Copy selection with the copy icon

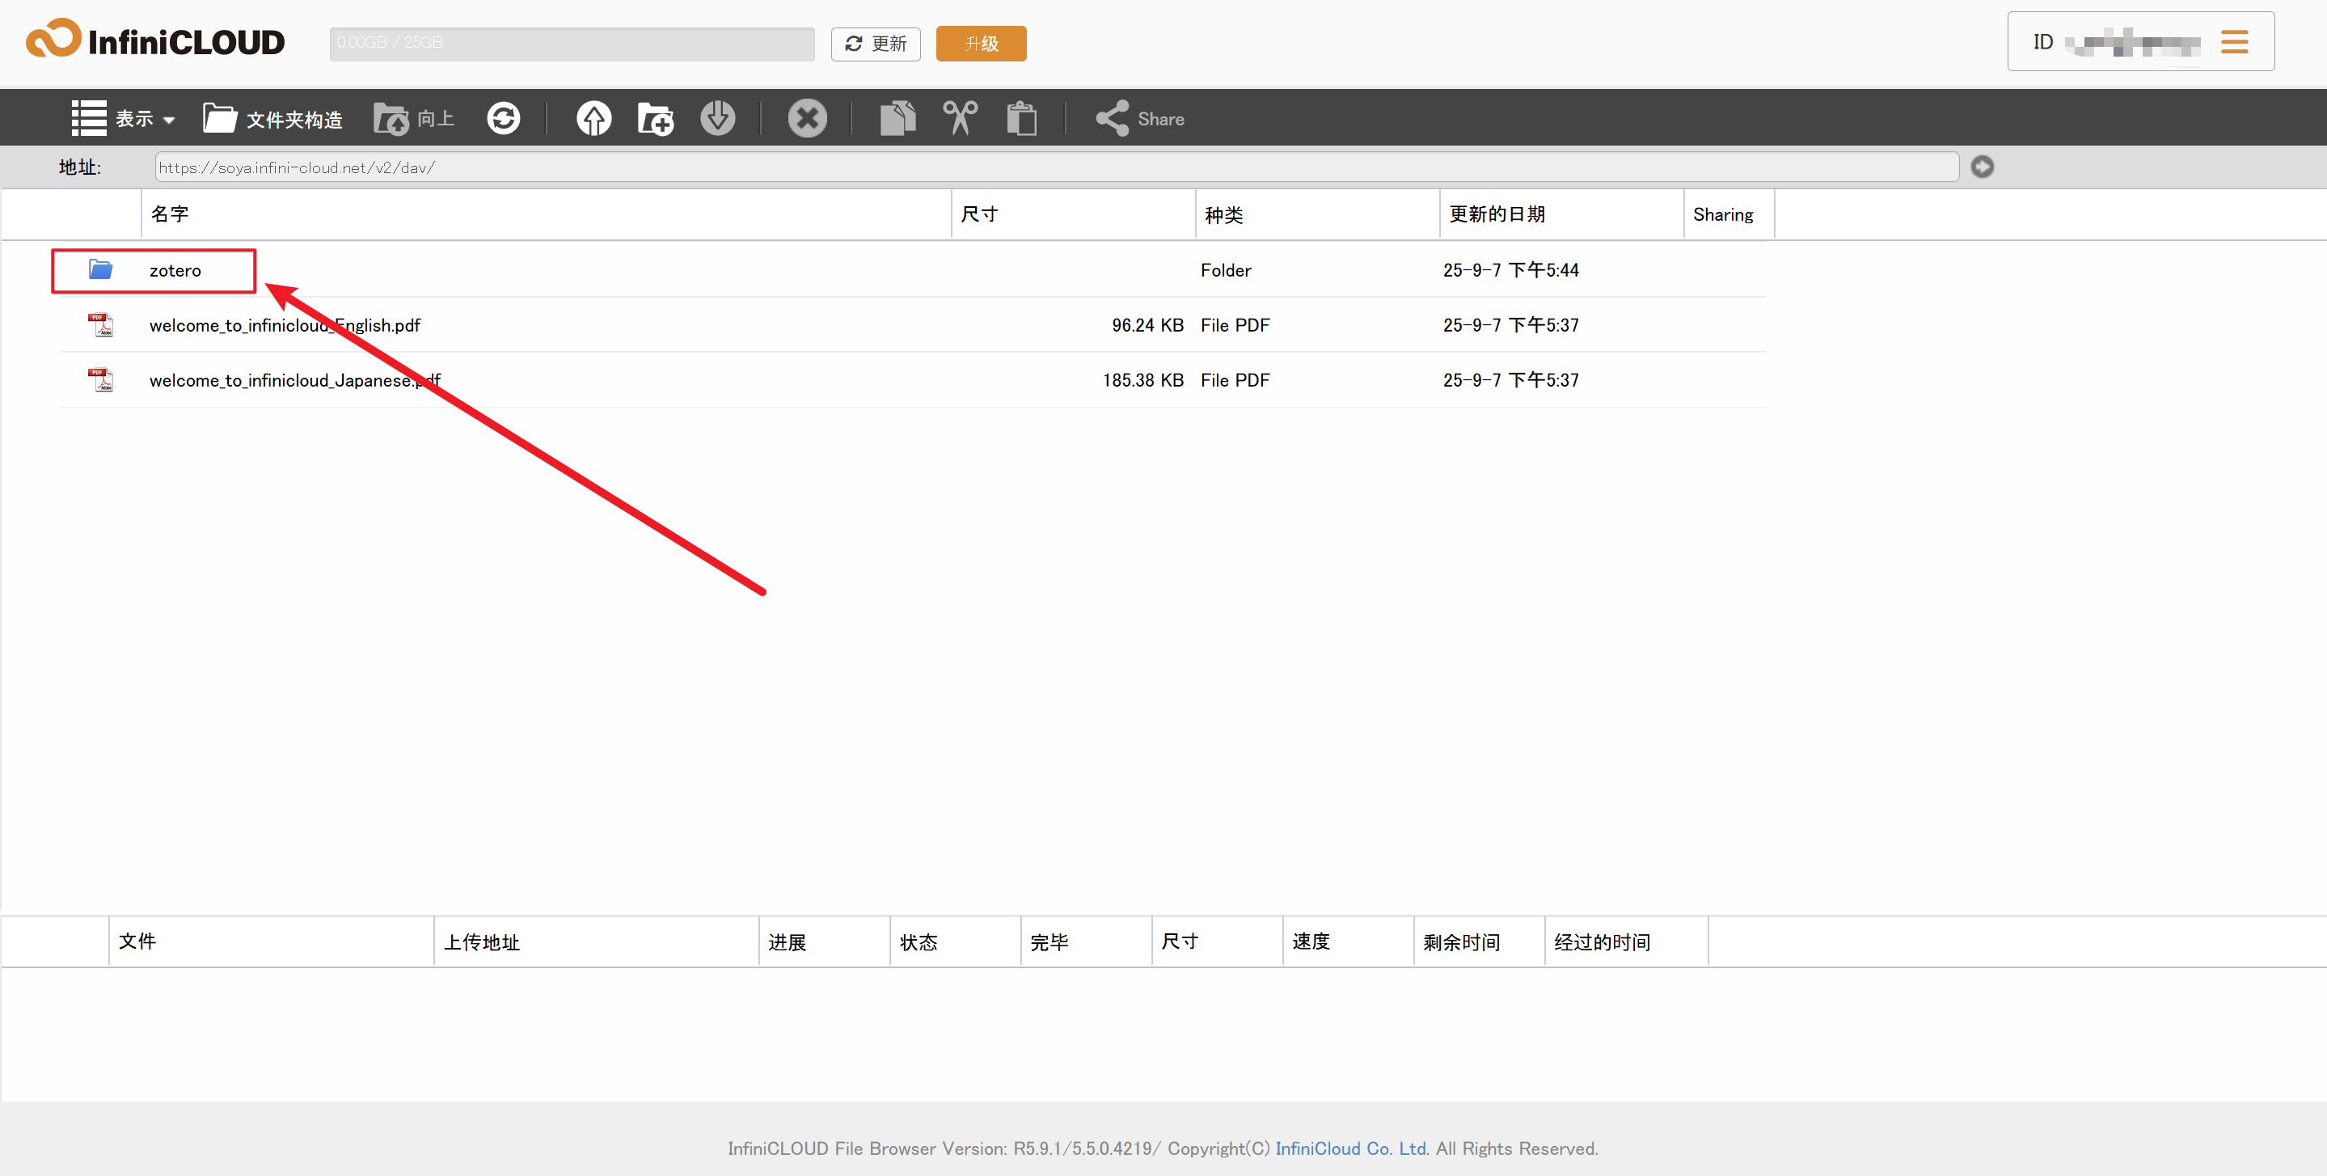coord(897,118)
